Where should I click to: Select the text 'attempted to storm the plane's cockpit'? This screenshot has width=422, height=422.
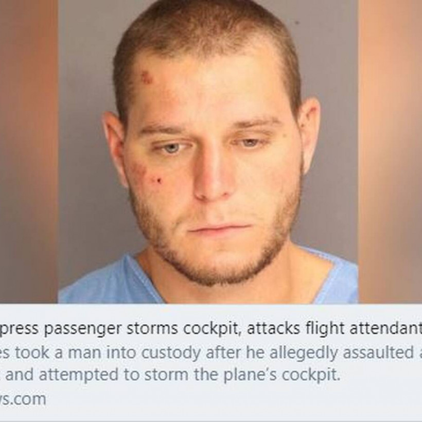[x=190, y=374]
